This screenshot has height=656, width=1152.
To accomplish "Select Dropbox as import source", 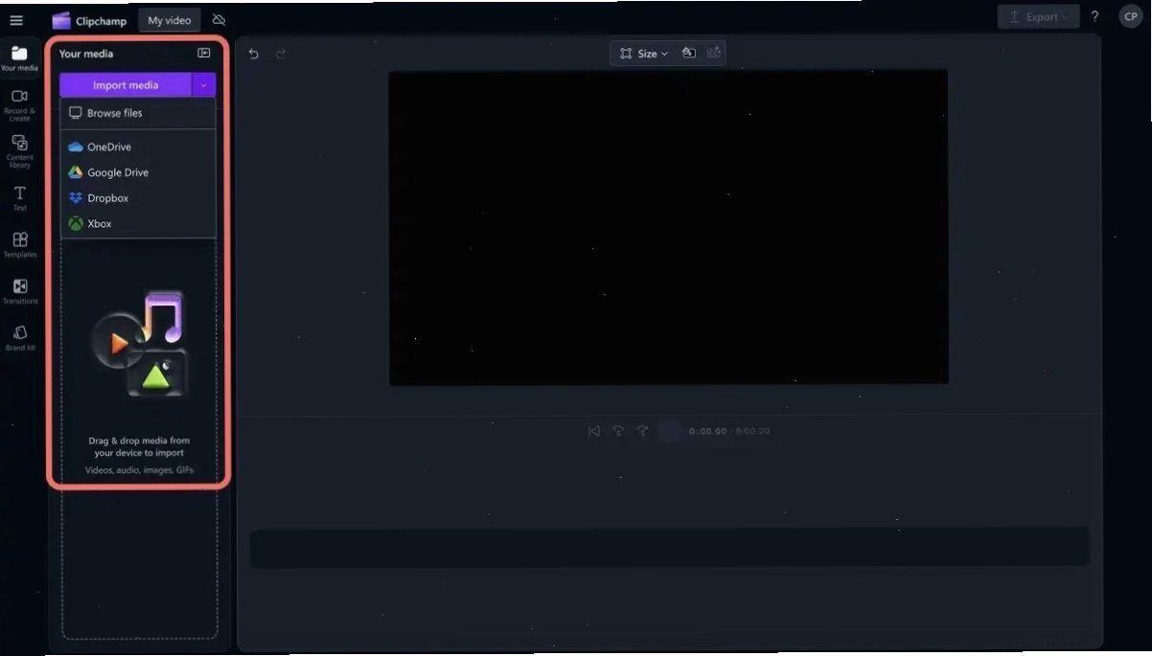I will pyautogui.click(x=138, y=198).
